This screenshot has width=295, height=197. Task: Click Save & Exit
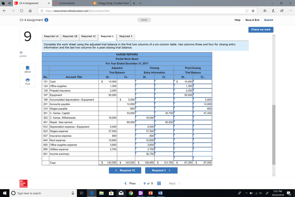click(252, 20)
